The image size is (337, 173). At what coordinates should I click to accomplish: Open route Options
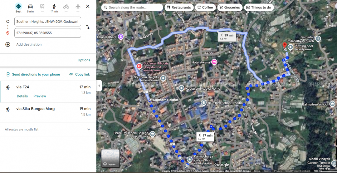pos(84,60)
